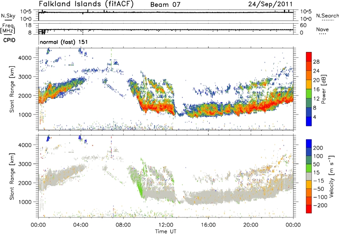The image size is (339, 234).
Task: Select the '1000' tick of the power panel
Action: coord(25,114)
